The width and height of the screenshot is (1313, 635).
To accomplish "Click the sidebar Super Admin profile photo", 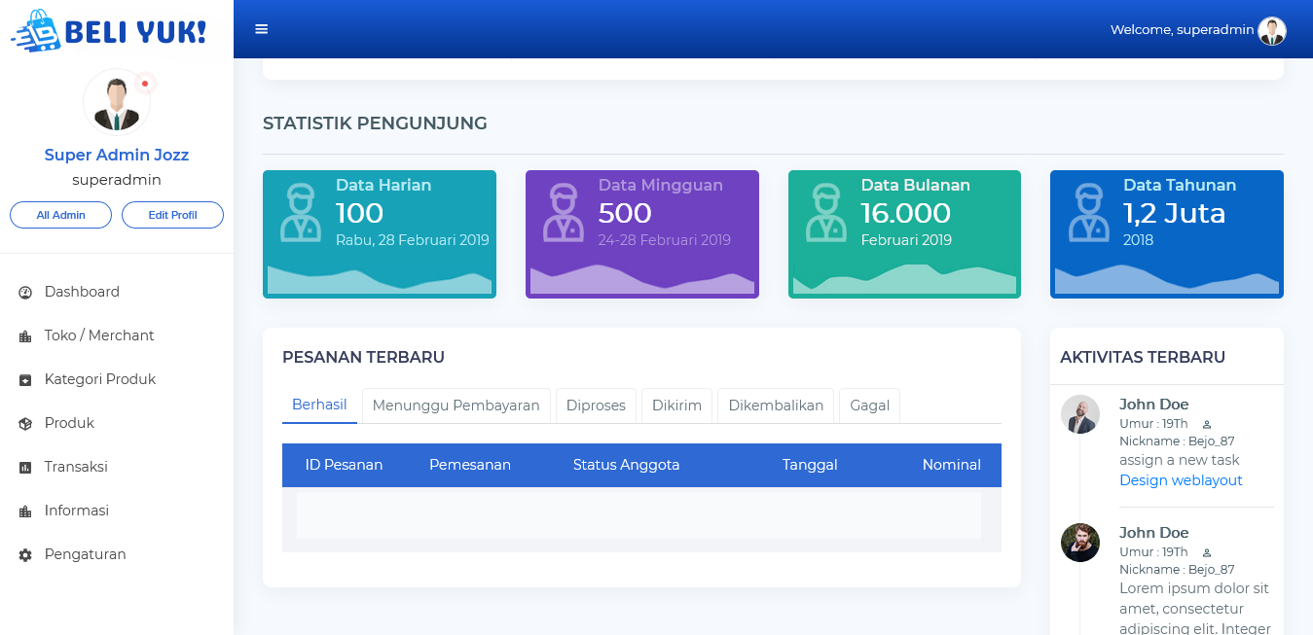I will click(x=116, y=101).
